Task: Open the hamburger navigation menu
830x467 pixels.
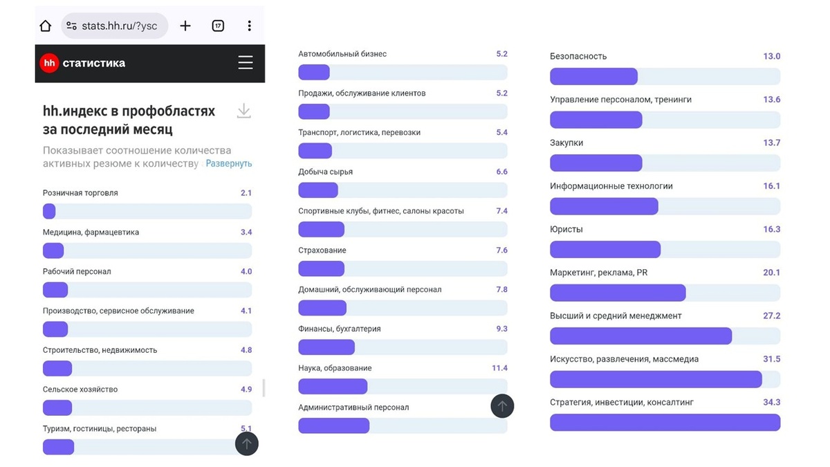Action: click(x=246, y=62)
